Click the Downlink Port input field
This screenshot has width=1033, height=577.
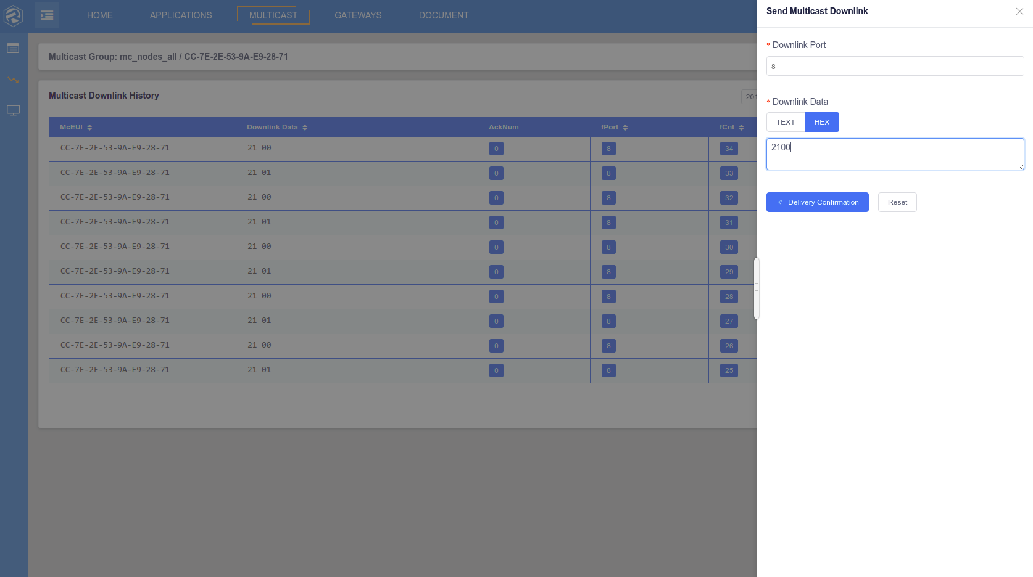point(895,66)
